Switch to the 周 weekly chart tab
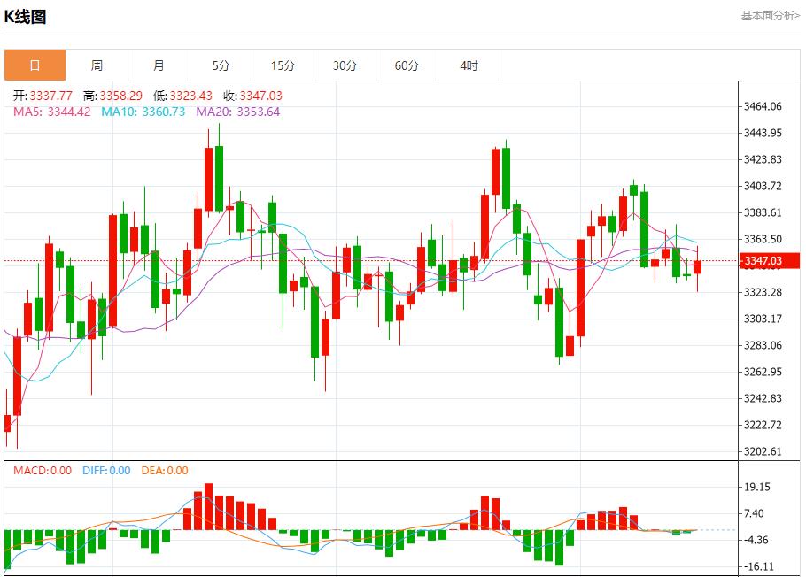The image size is (806, 577). click(x=97, y=65)
